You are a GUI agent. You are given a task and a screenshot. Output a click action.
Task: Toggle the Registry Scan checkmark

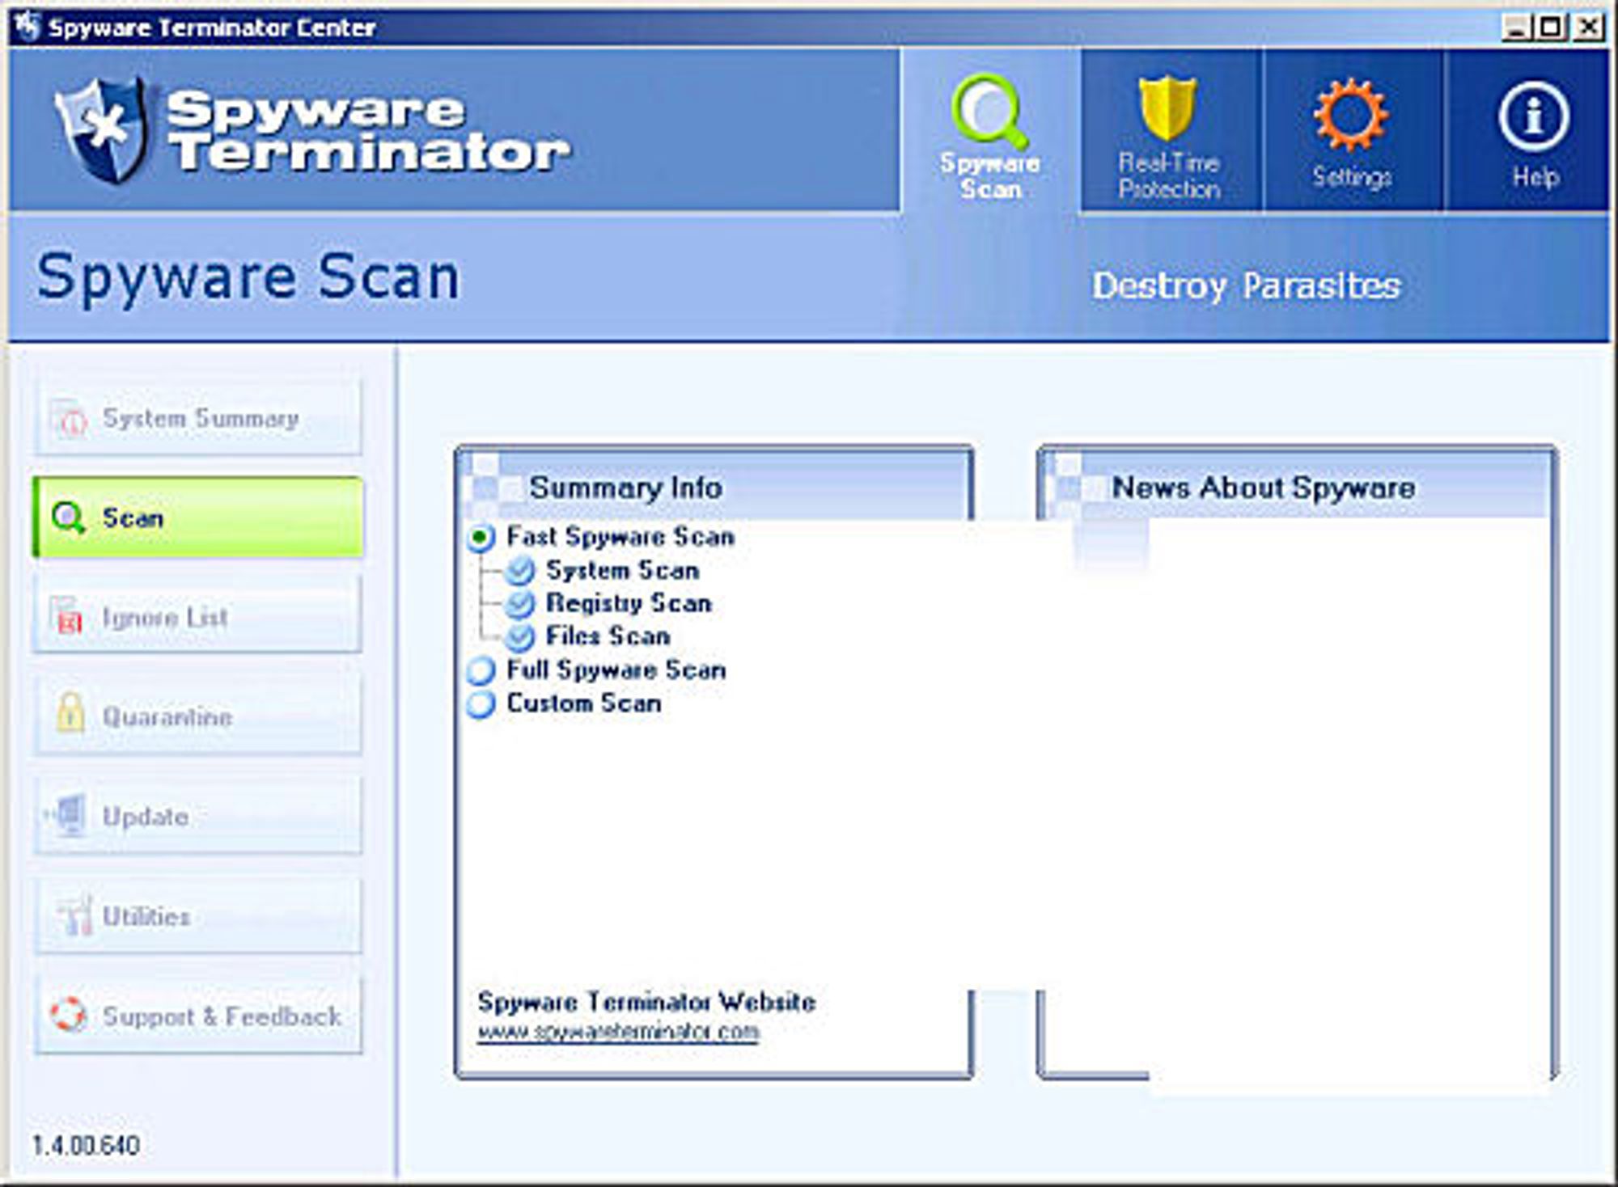pos(520,604)
